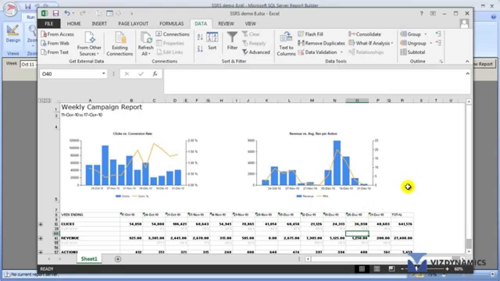The height and width of the screenshot is (281, 500).
Task: Click Remove Duplicates
Action: pos(321,43)
